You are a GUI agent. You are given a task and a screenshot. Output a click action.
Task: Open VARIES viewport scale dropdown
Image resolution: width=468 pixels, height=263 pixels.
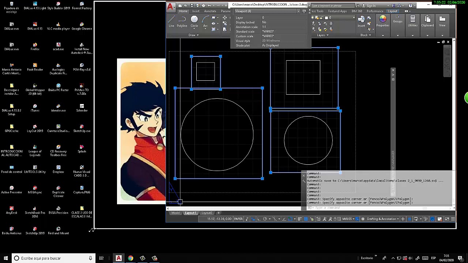tap(348, 219)
